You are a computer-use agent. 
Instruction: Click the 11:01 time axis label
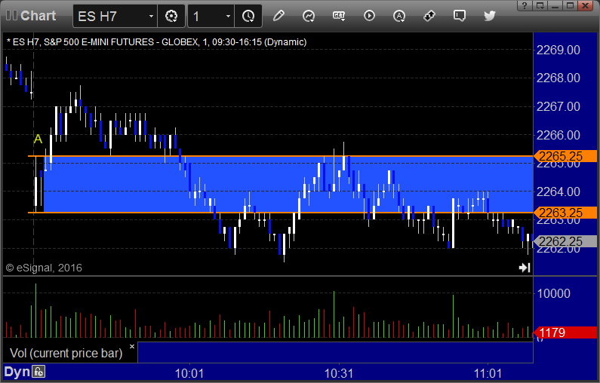coord(488,373)
